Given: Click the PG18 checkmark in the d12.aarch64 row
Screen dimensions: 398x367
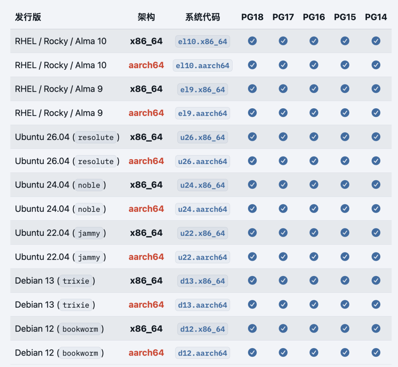Looking at the screenshot, I should click(x=252, y=352).
